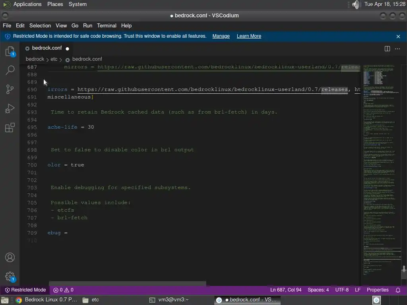Change language mode Properties
Screen dimensions: 407x305
[x=378, y=290]
